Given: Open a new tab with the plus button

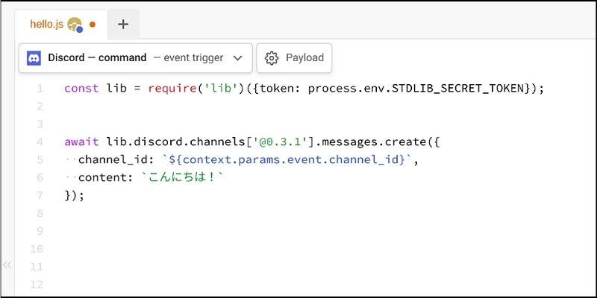Looking at the screenshot, I should click(x=123, y=25).
